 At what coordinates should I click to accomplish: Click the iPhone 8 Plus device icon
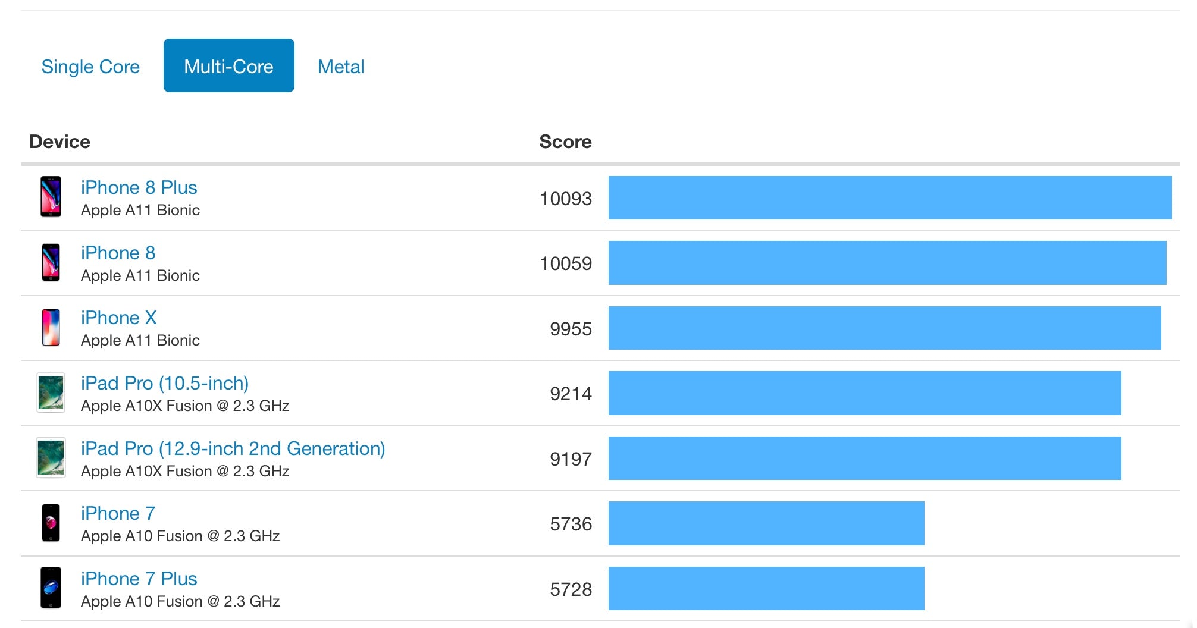(x=51, y=197)
